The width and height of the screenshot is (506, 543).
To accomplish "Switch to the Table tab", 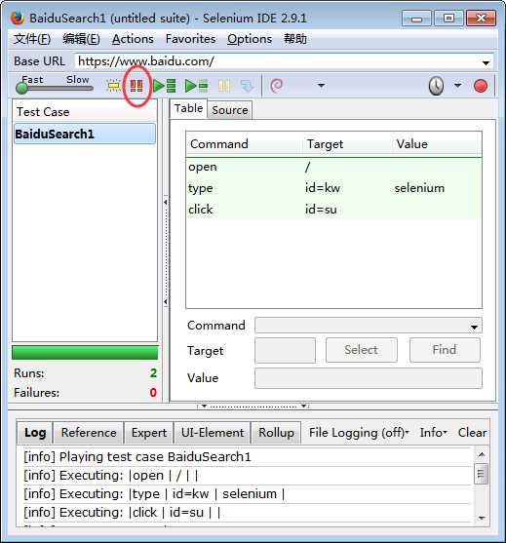I will (x=188, y=108).
